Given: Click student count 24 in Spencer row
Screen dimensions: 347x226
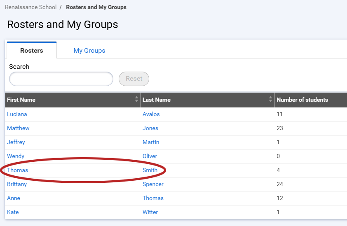Looking at the screenshot, I should click(x=280, y=184).
